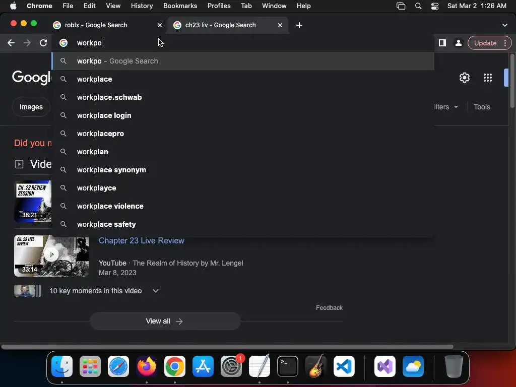Choose the 'workplace safety' suggestion
Screen dimensions: 516x387
243,224
